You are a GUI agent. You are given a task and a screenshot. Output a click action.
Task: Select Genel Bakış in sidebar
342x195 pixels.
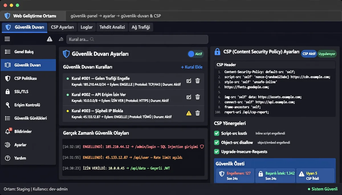tap(28, 52)
